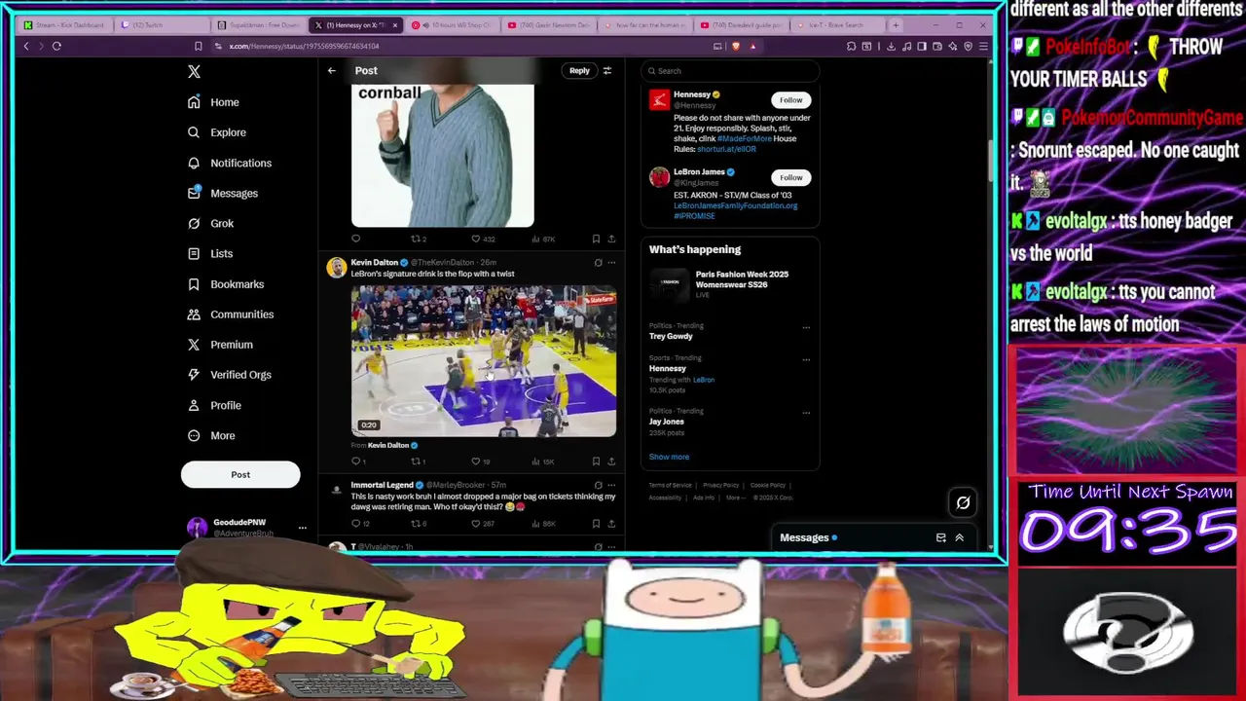Viewport: 1246px width, 701px height.
Task: Like Kevin Dalton's post
Action: tap(476, 461)
